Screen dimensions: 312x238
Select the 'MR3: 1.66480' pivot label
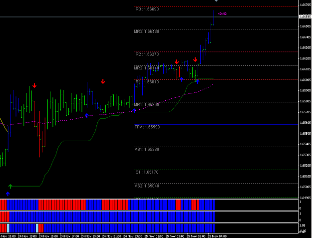pyautogui.click(x=146, y=31)
